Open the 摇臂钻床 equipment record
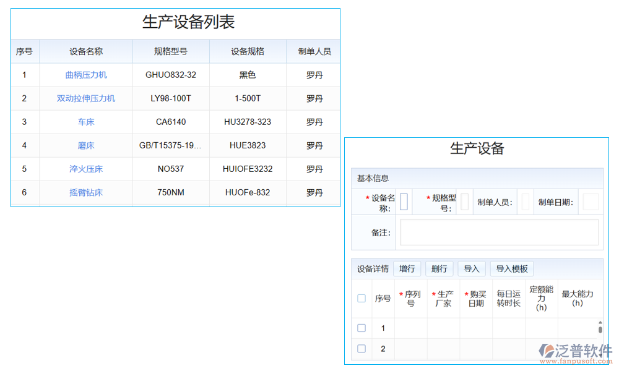The width and height of the screenshot is (619, 371). tap(85, 192)
